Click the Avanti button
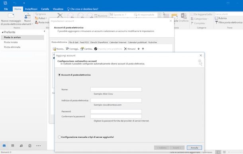The height and width of the screenshot is (154, 243). [x=177, y=148]
